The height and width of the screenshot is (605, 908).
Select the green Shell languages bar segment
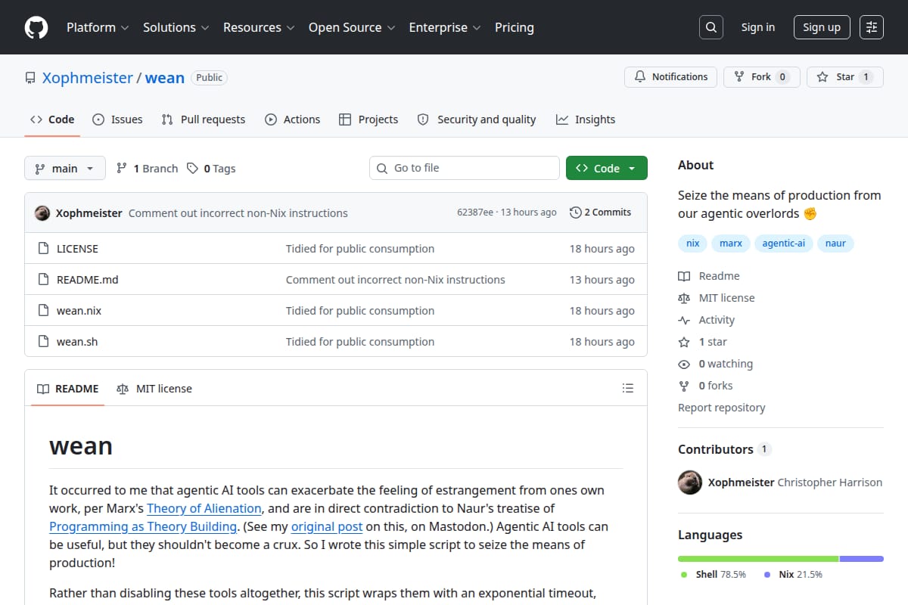[758, 558]
